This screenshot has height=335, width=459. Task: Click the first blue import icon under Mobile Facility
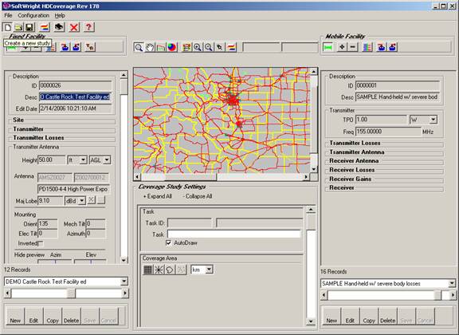pyautogui.click(x=381, y=47)
